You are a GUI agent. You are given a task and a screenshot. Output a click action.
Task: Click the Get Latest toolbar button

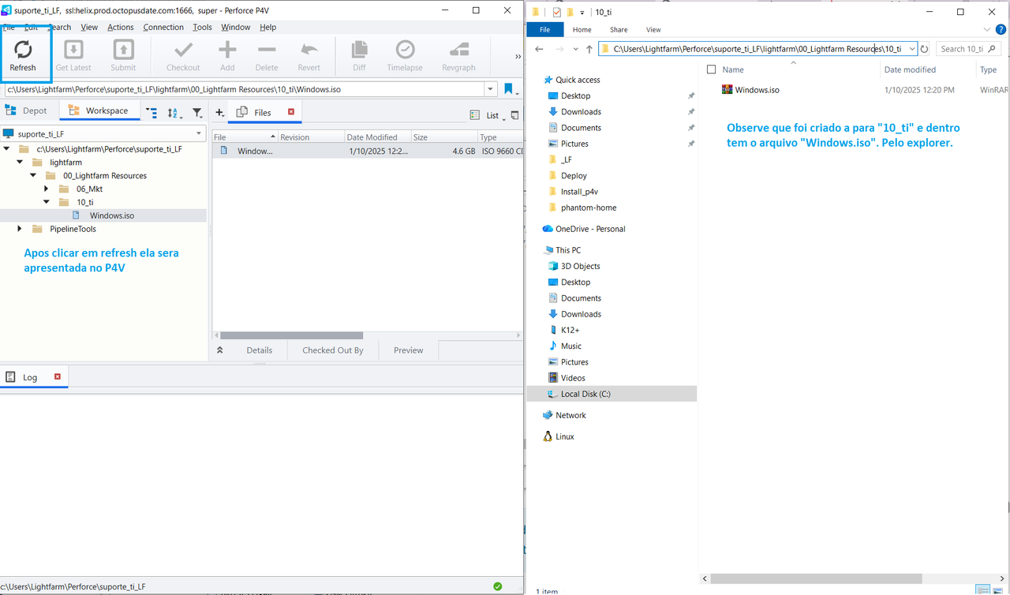click(73, 56)
